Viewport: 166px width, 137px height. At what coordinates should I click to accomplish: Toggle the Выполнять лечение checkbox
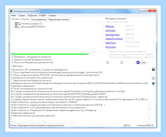click(105, 22)
